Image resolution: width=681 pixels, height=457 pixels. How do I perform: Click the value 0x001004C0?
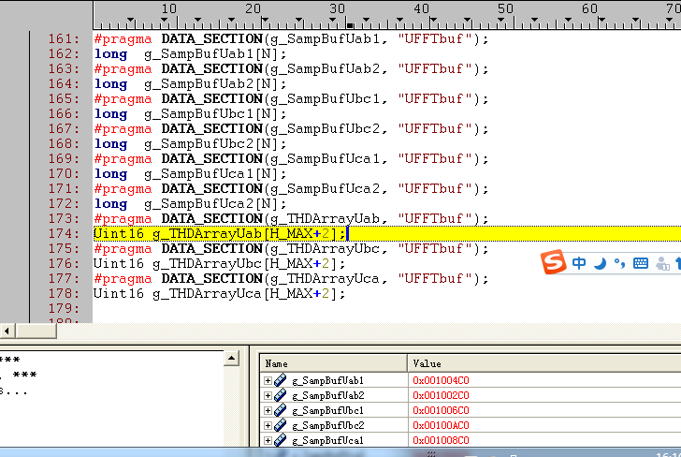[x=441, y=380]
